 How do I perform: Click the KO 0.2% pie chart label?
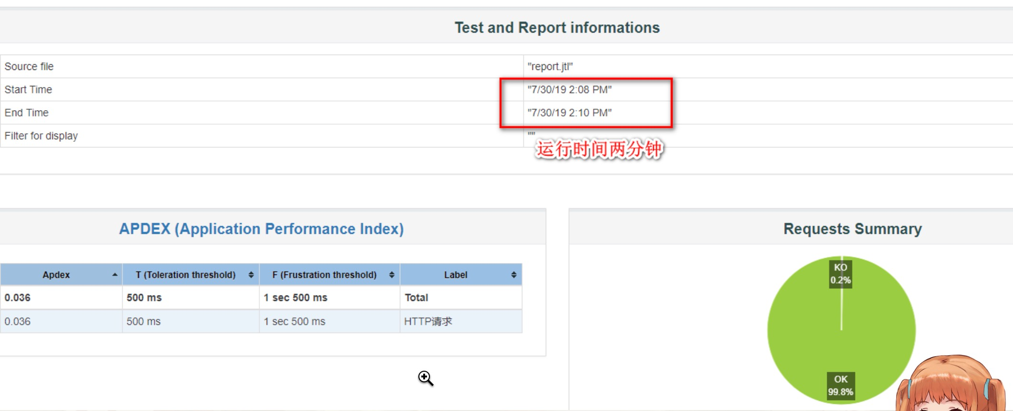[x=841, y=274]
